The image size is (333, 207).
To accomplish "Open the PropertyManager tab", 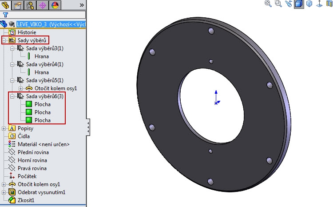I will (18, 5).
